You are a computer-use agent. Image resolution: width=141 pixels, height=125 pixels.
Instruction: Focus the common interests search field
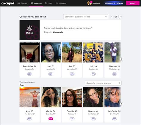[x=103, y=83]
